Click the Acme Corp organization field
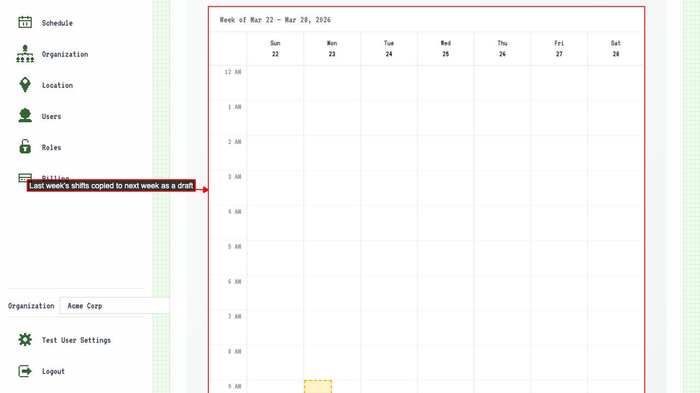Viewport: 700px width, 393px height. click(114, 305)
